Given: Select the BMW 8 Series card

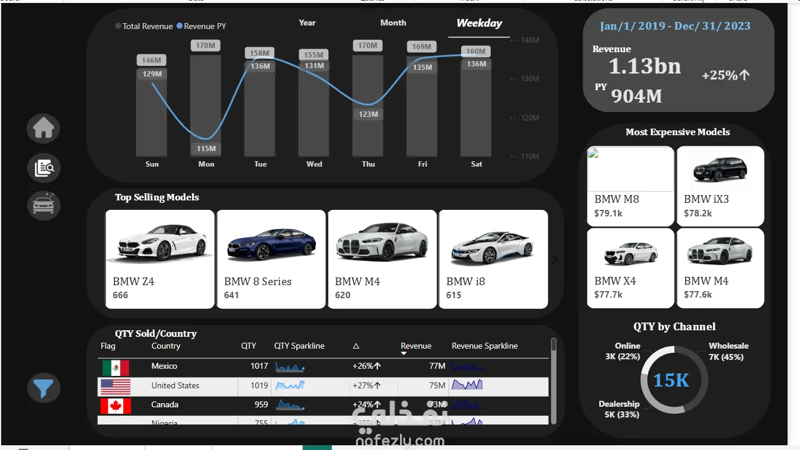Looking at the screenshot, I should pos(271,259).
